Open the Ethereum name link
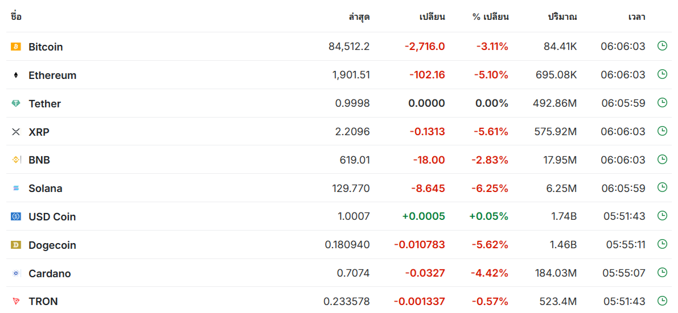Screen dimensions: 678x313 [x=52, y=76]
